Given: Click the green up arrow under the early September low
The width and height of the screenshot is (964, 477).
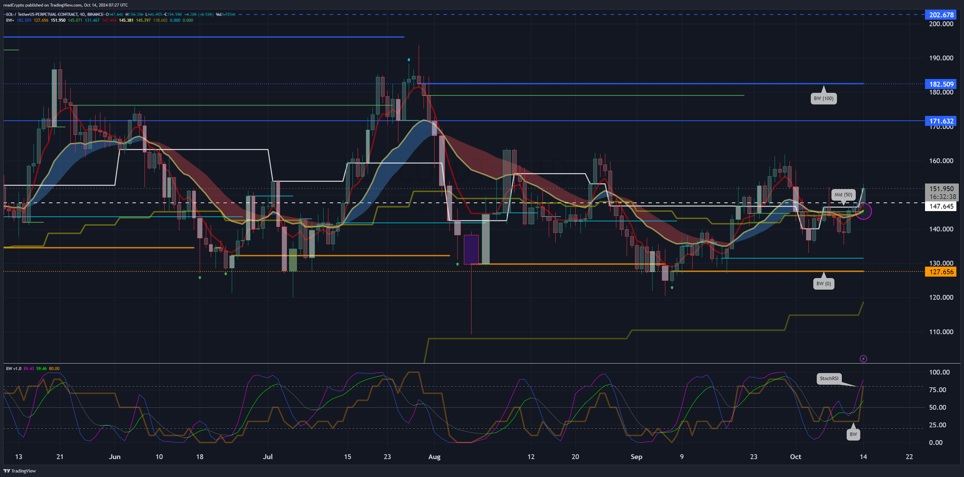Looking at the screenshot, I should [x=672, y=287].
